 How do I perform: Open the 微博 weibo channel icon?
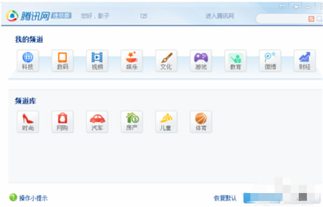tap(270, 61)
